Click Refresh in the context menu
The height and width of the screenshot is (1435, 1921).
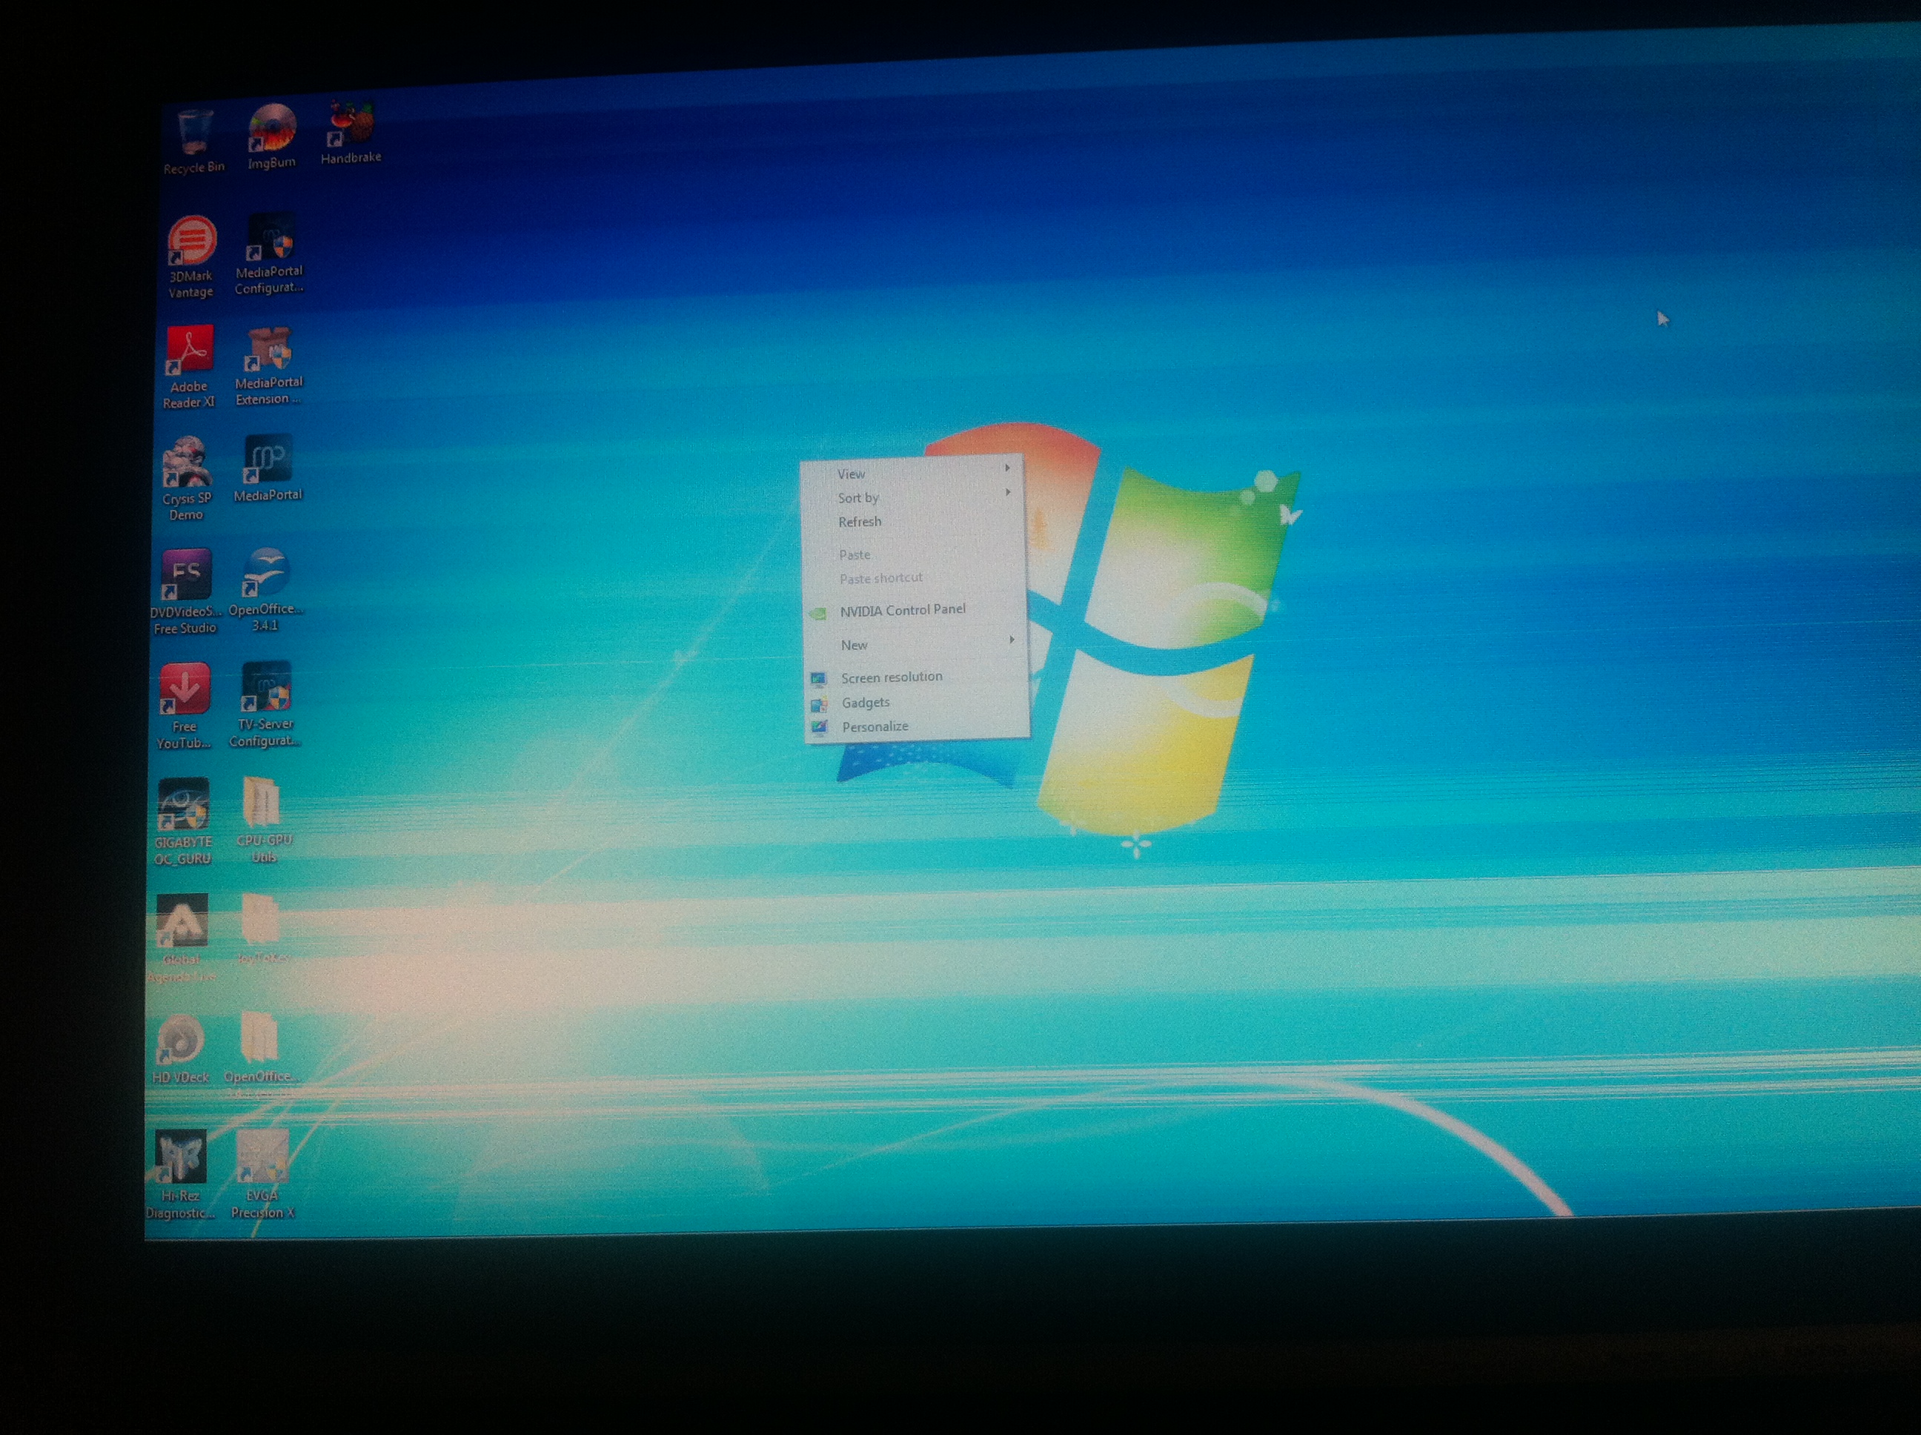(860, 522)
